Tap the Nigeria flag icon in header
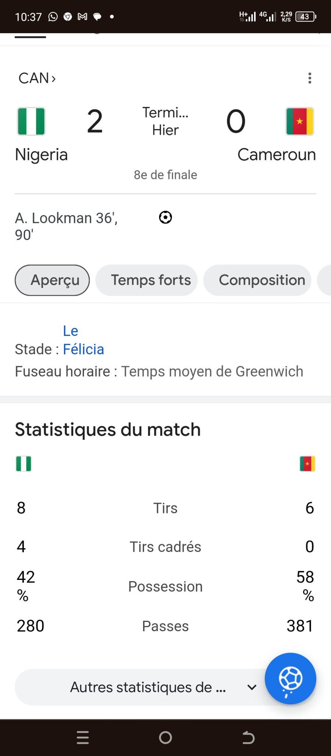This screenshot has width=331, height=756. 31,121
